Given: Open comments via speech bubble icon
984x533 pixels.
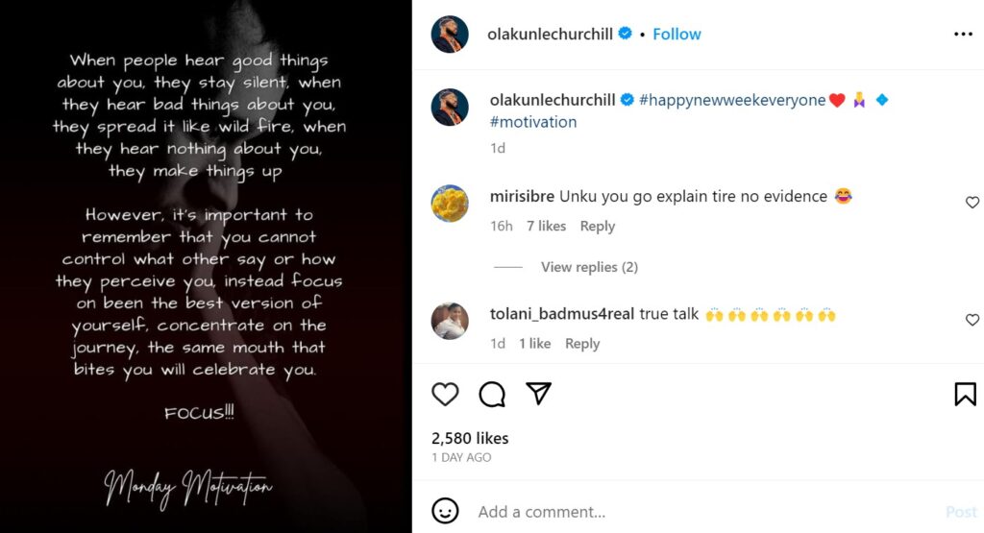Looking at the screenshot, I should click(x=492, y=394).
